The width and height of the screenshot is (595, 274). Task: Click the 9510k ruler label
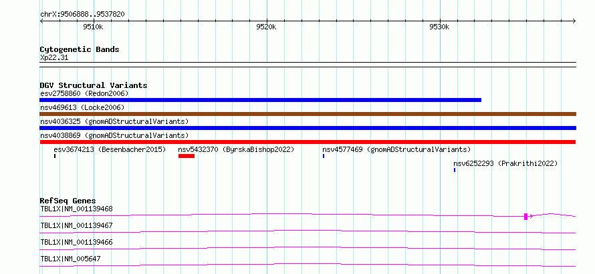click(x=93, y=27)
